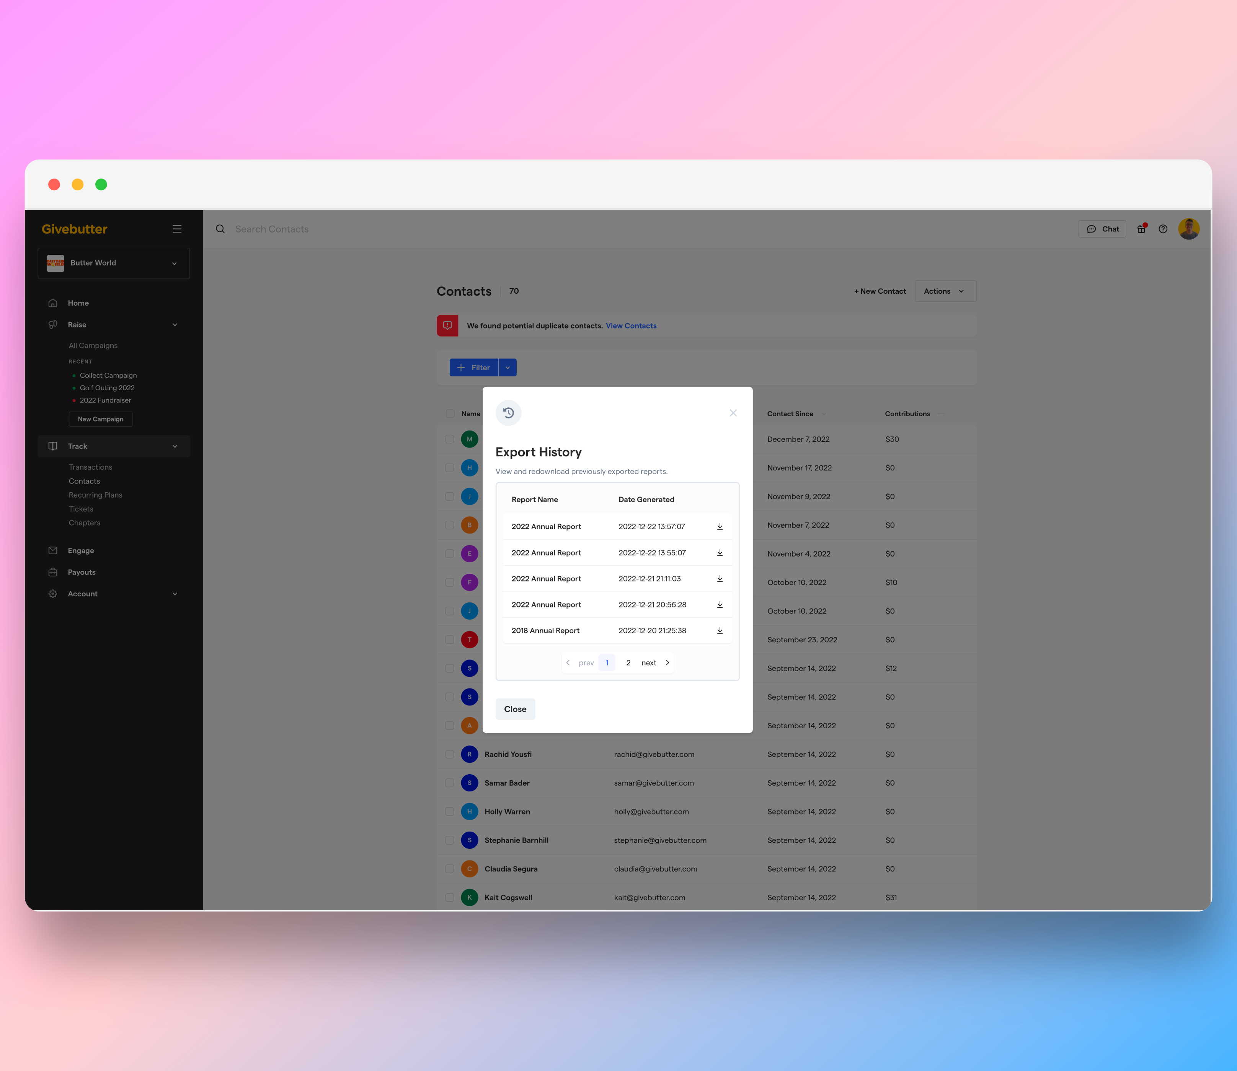The height and width of the screenshot is (1071, 1237).
Task: Check the box for the November 17, 2022 contact
Action: 450,468
